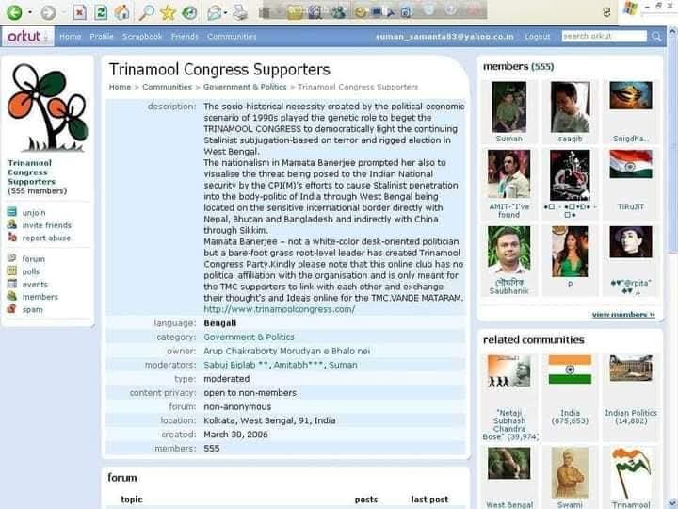Open member saaqib's photo thumbnail
This screenshot has height=509, width=678.
pyautogui.click(x=570, y=107)
